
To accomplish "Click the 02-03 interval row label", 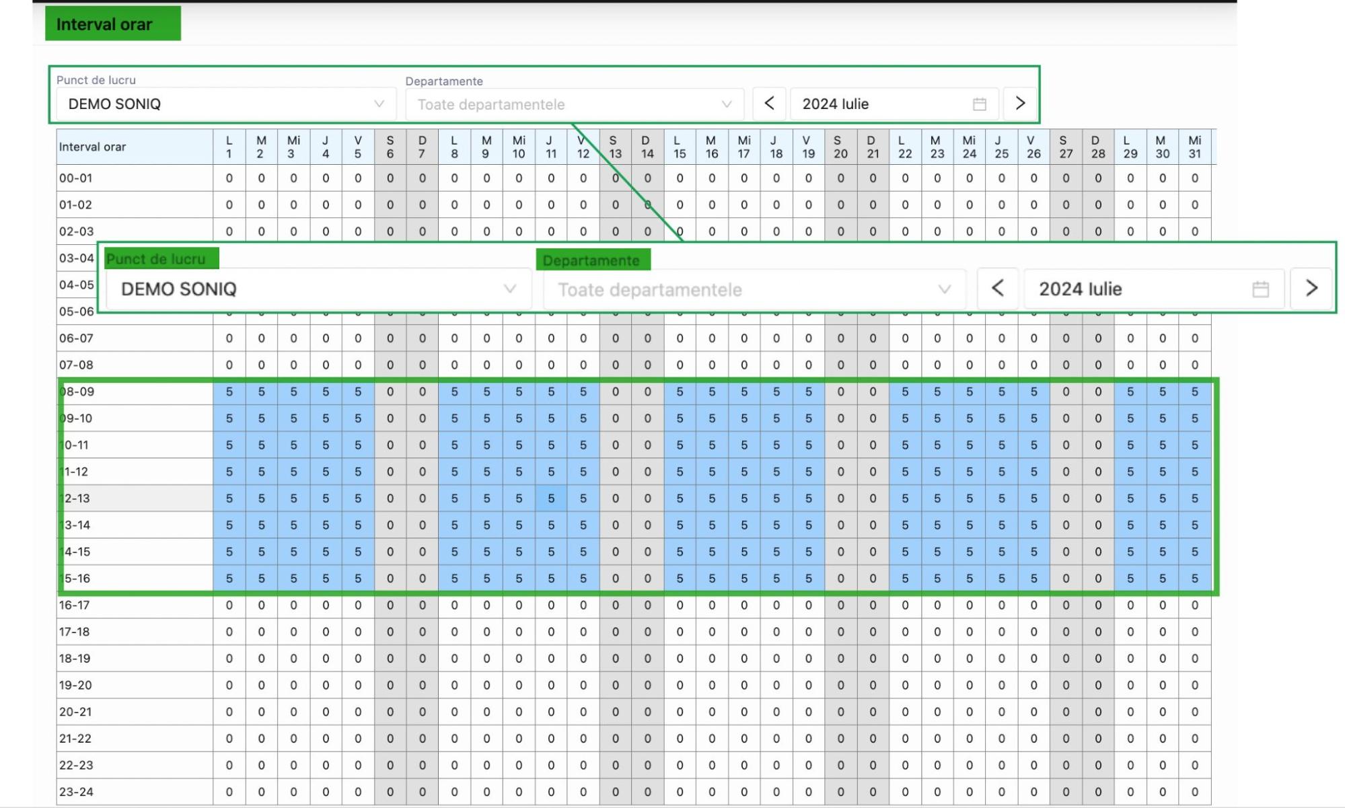I will point(135,231).
